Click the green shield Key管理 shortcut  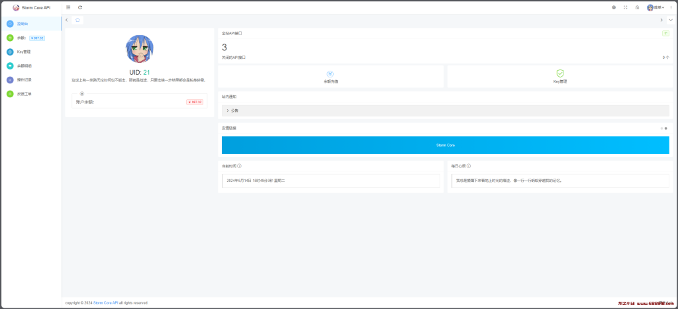[560, 74]
